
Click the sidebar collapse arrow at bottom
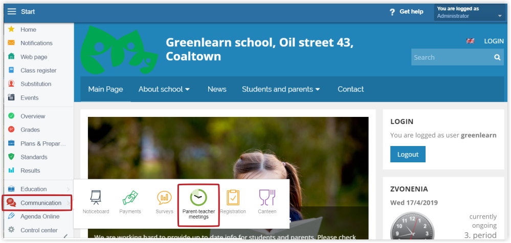65,236
